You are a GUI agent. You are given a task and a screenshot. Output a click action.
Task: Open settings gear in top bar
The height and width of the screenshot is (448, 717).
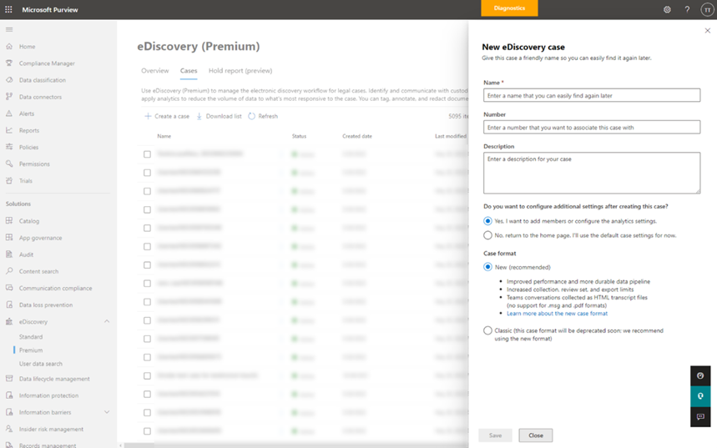[x=667, y=10]
